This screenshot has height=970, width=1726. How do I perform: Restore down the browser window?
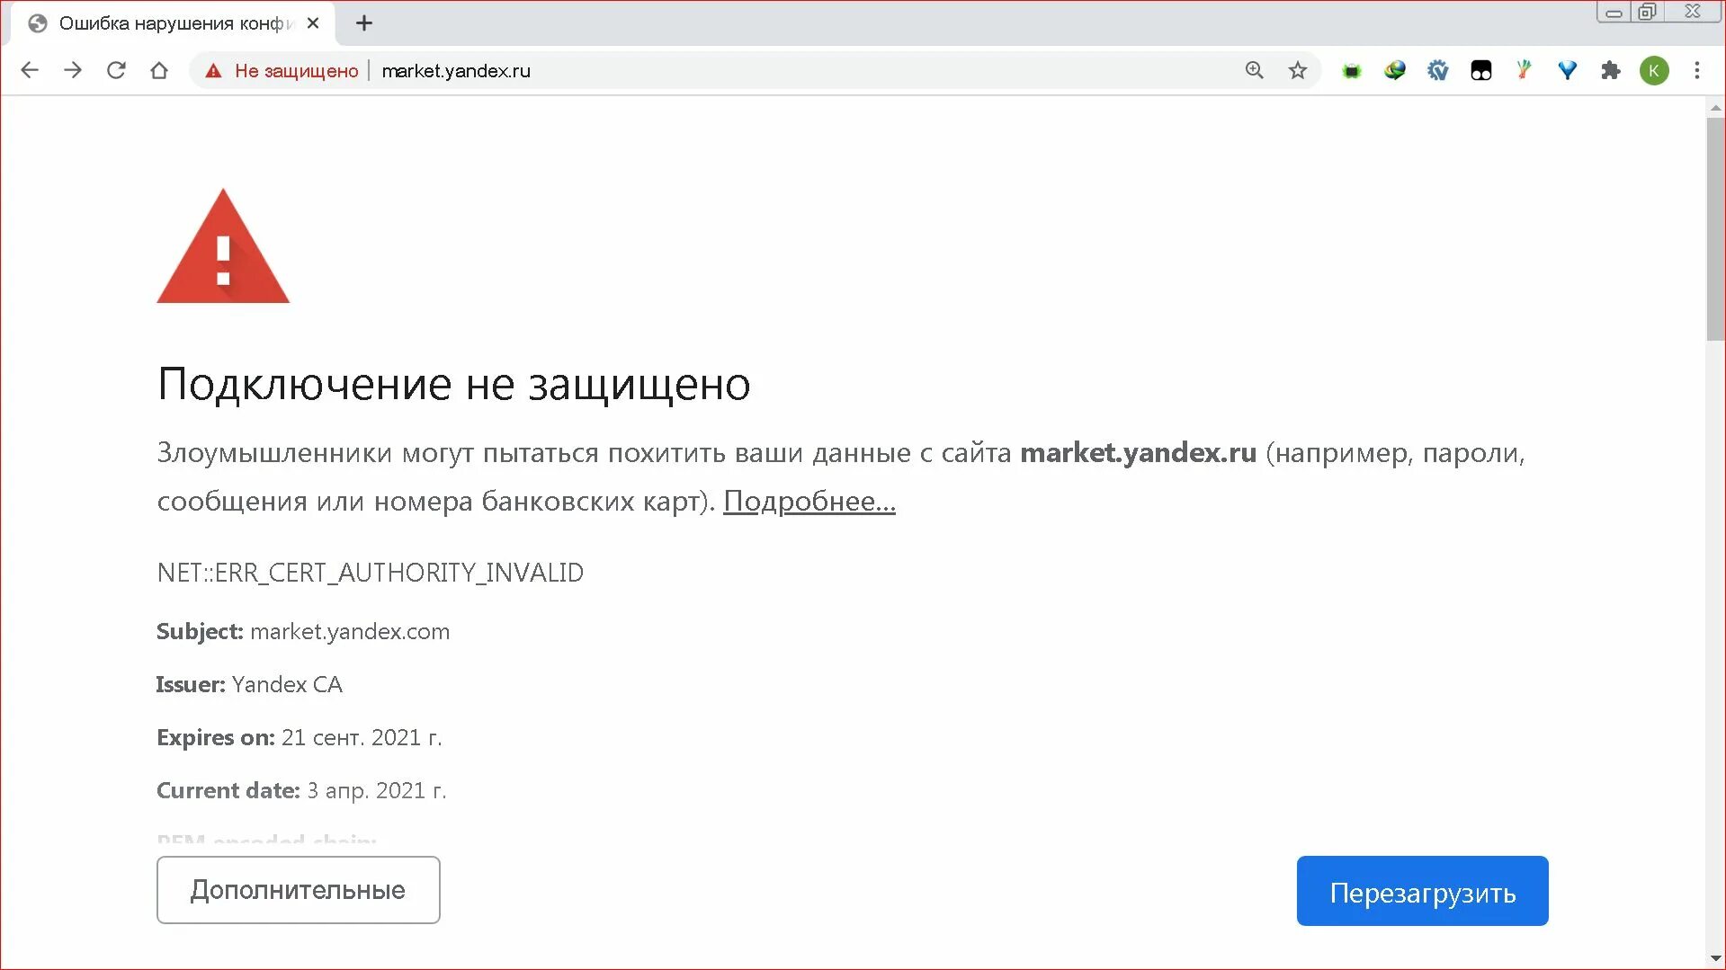coord(1647,12)
